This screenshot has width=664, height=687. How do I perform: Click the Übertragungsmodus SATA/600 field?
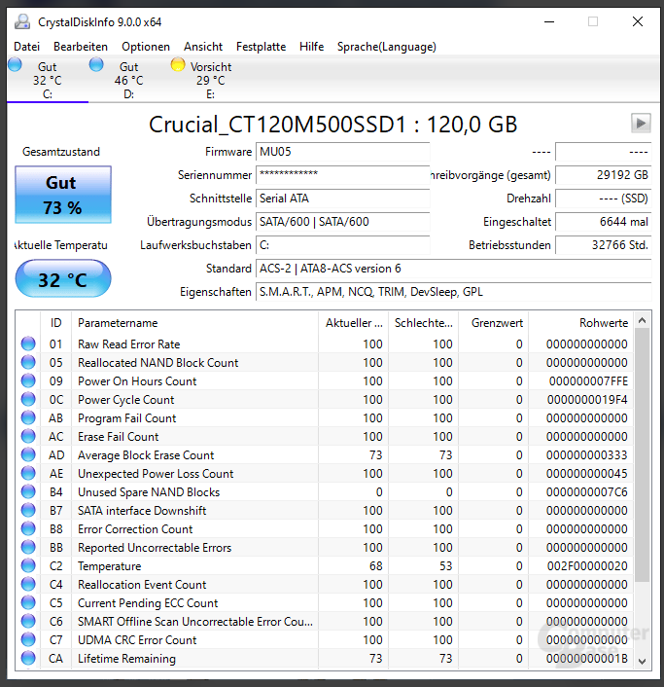(343, 222)
